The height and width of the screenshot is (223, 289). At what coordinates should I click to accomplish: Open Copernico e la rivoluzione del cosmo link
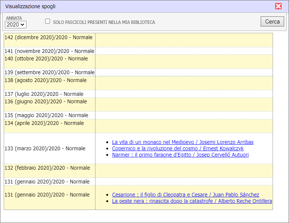coord(178,148)
